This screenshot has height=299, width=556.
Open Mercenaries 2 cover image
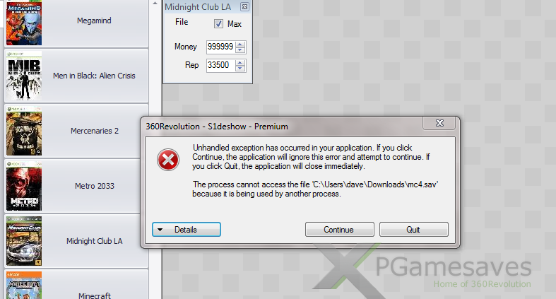pos(24,131)
